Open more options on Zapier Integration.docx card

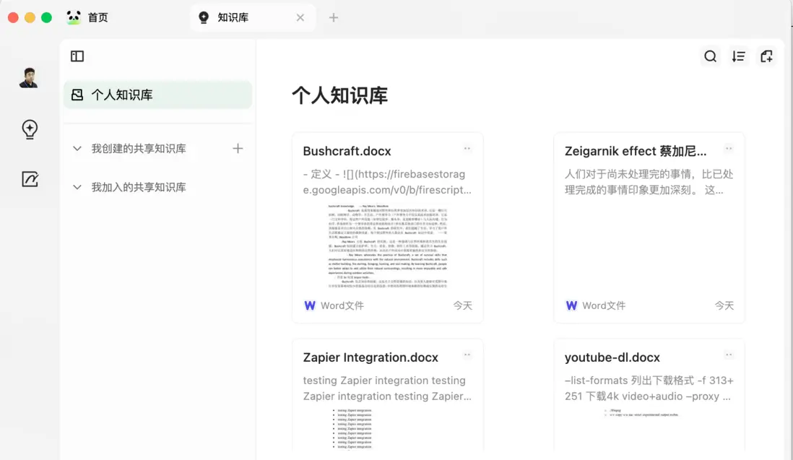click(467, 355)
